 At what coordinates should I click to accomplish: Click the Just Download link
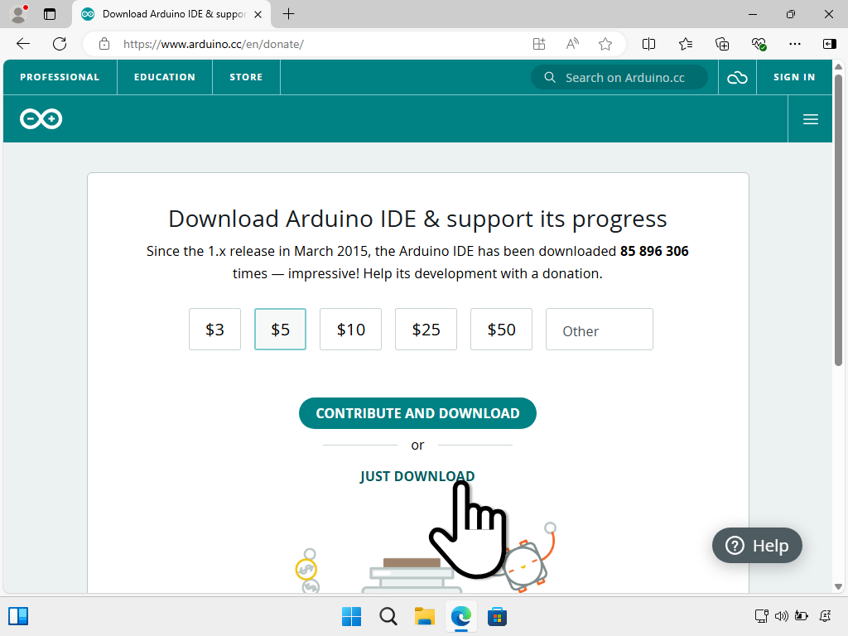(x=417, y=476)
